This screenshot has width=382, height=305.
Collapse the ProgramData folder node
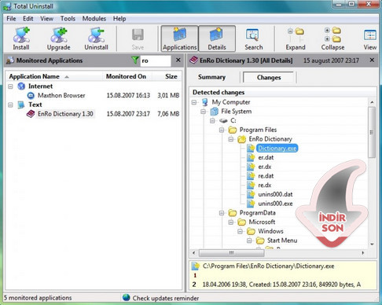point(222,213)
